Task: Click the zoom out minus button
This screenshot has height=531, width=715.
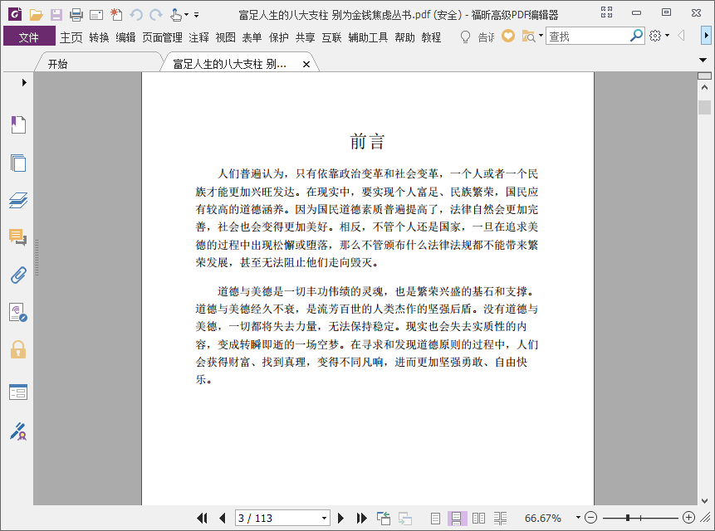Action: pos(591,518)
